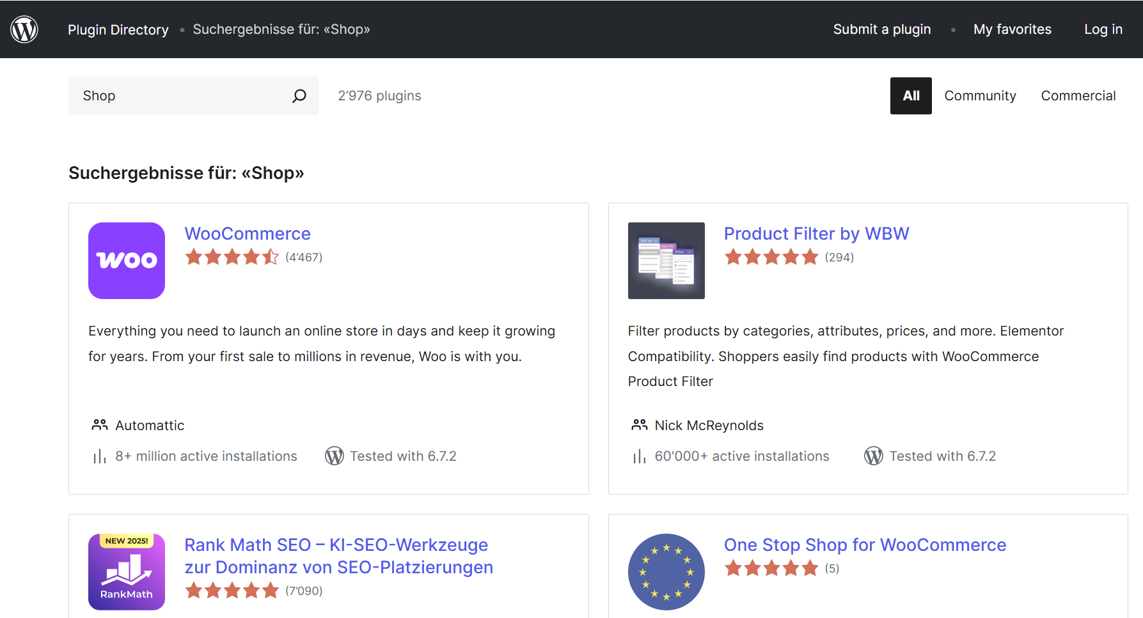Open the EU flag plugin icon
1143x618 pixels.
pyautogui.click(x=666, y=571)
